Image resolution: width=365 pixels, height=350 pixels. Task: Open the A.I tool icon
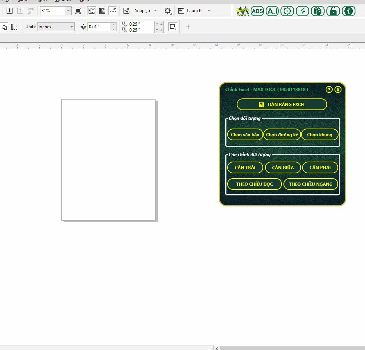pos(272,11)
